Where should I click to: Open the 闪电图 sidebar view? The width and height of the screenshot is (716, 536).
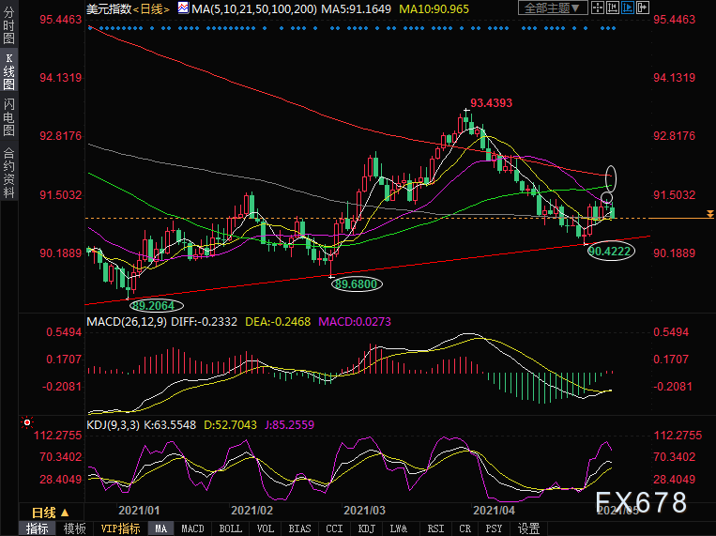(x=8, y=117)
